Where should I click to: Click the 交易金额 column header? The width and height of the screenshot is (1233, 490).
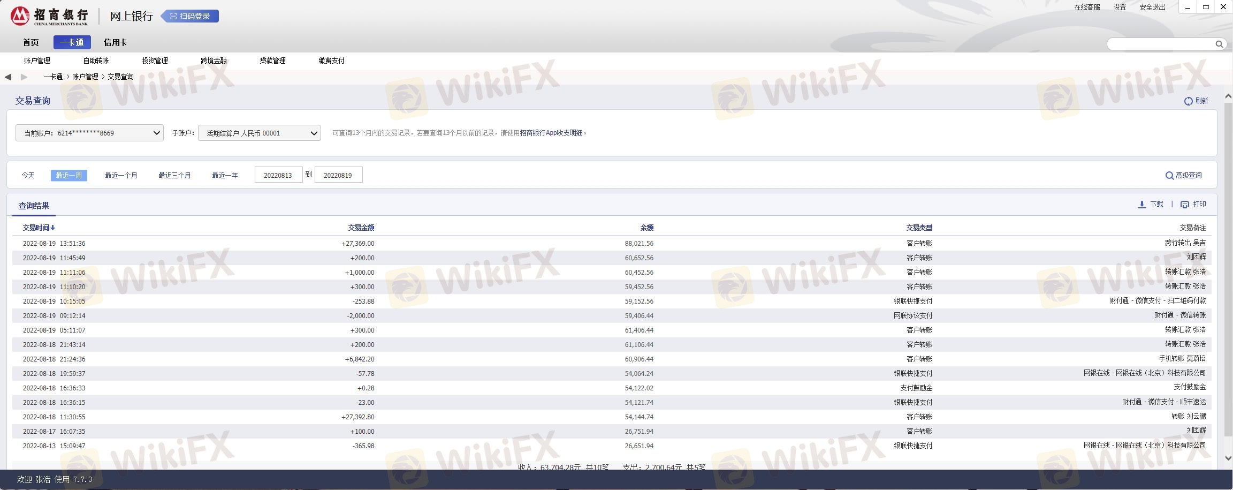(x=361, y=228)
